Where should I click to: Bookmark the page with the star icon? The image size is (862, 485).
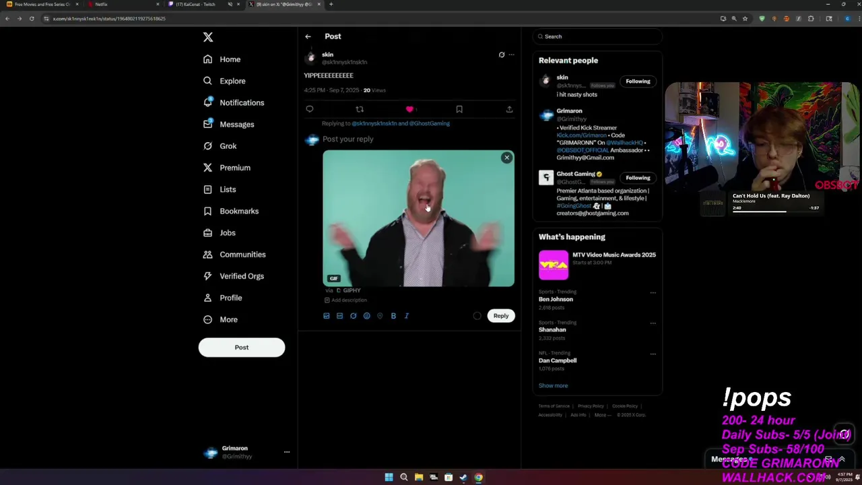click(x=745, y=19)
